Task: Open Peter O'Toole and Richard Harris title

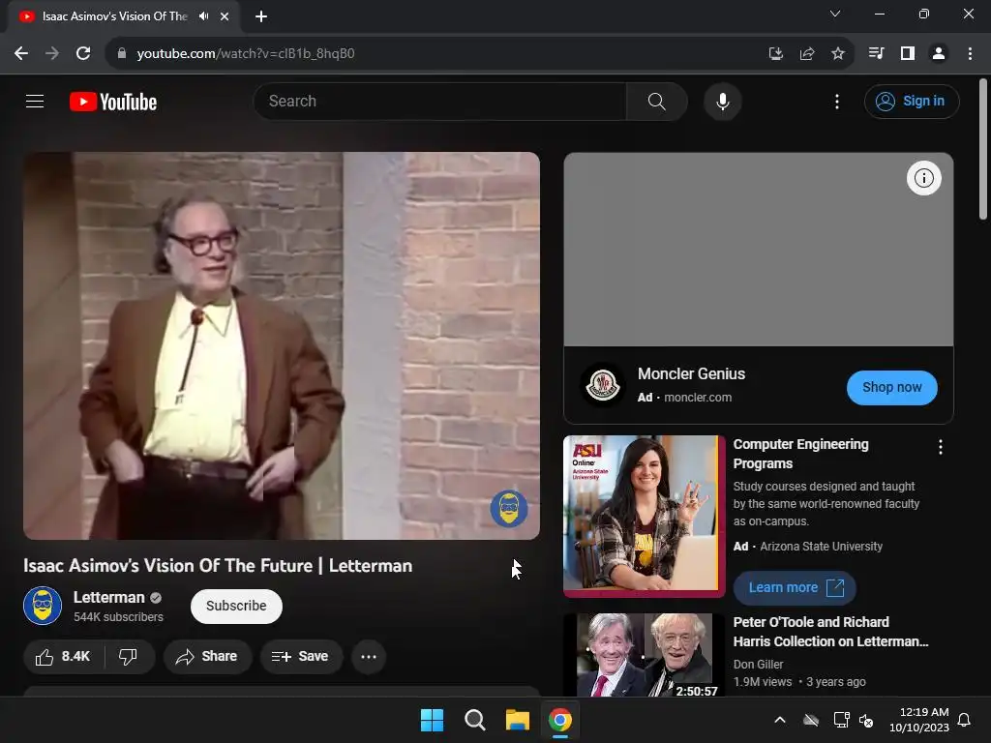Action: [830, 632]
